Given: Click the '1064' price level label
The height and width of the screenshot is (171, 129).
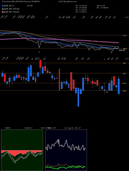Looking at the screenshot, I should [x=125, y=49].
